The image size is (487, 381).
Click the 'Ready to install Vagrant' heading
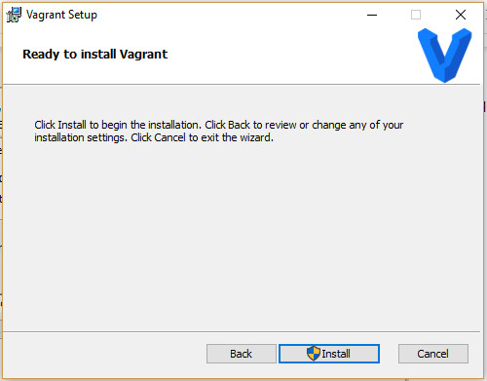click(x=95, y=54)
